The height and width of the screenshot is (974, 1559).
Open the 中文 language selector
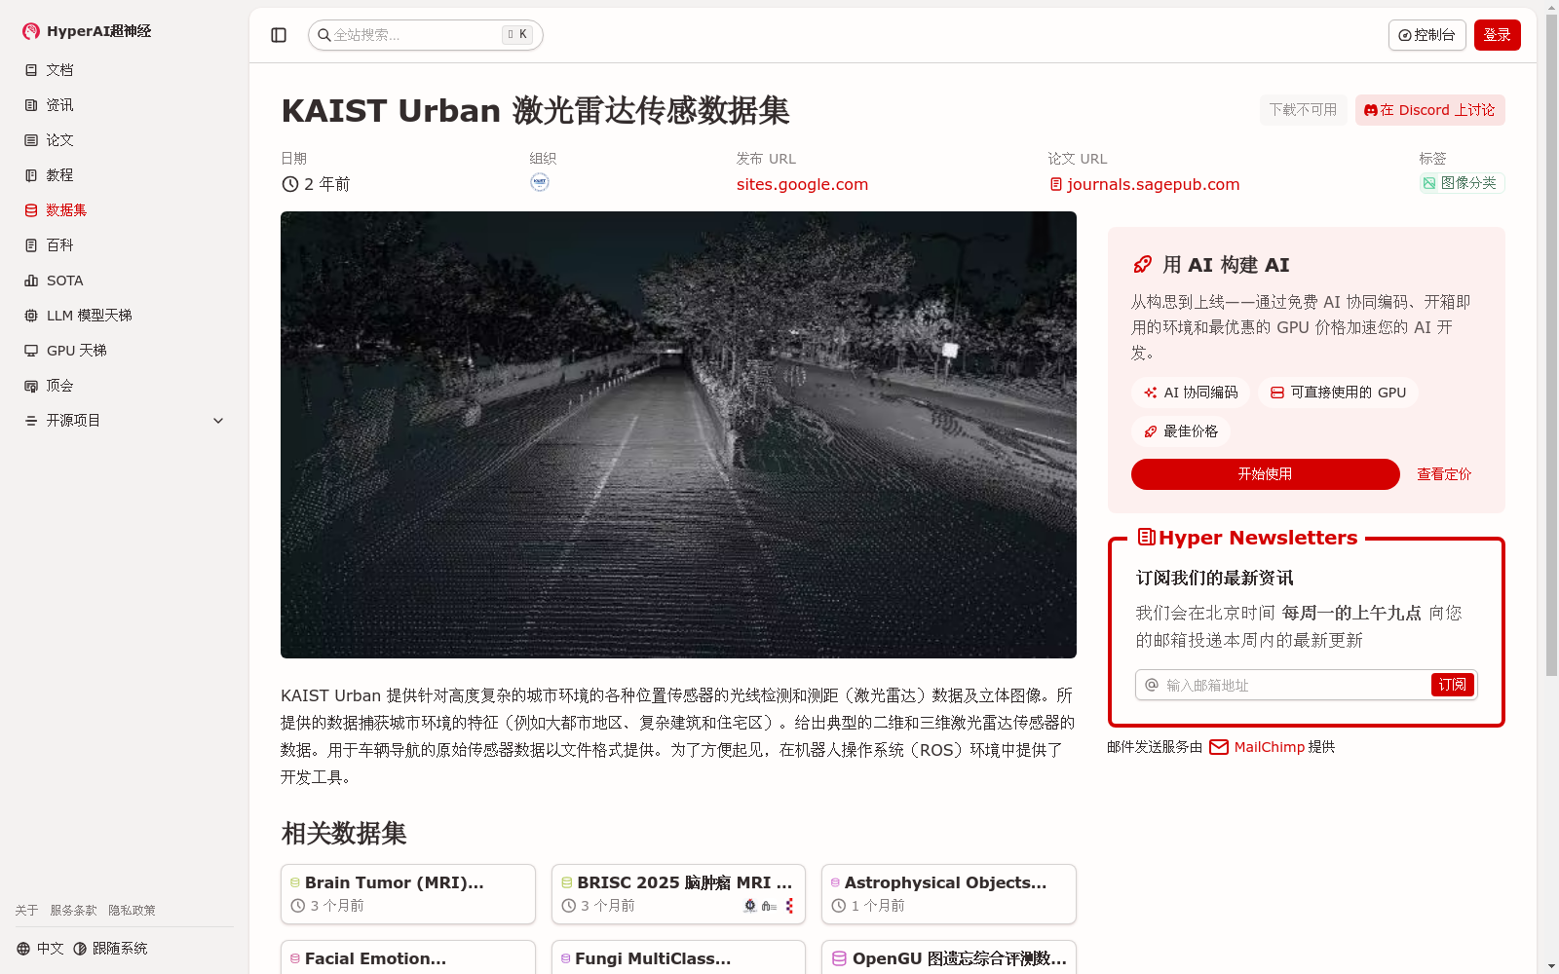(x=40, y=949)
